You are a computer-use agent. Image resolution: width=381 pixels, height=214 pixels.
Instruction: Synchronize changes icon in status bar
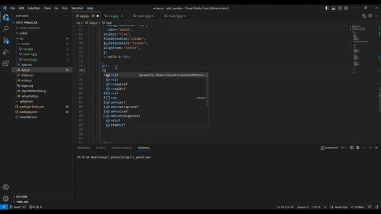(24, 207)
